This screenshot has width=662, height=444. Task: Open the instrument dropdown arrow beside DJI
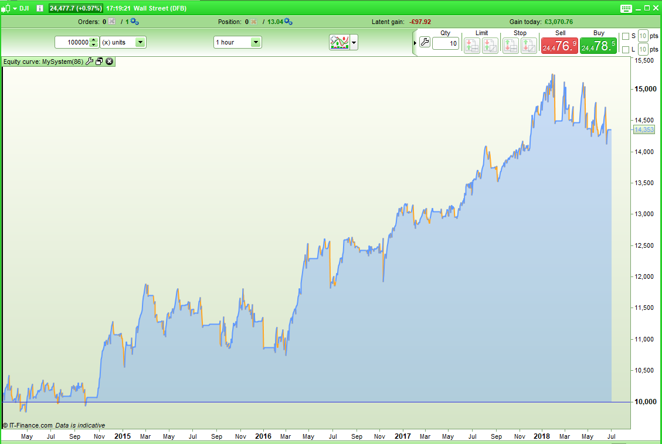click(15, 8)
